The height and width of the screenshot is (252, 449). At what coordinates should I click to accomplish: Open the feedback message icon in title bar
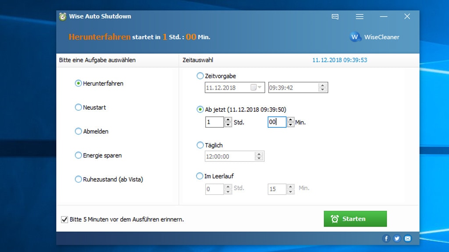point(335,17)
